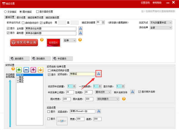Click the 启动音乐 button

click(x=19, y=59)
